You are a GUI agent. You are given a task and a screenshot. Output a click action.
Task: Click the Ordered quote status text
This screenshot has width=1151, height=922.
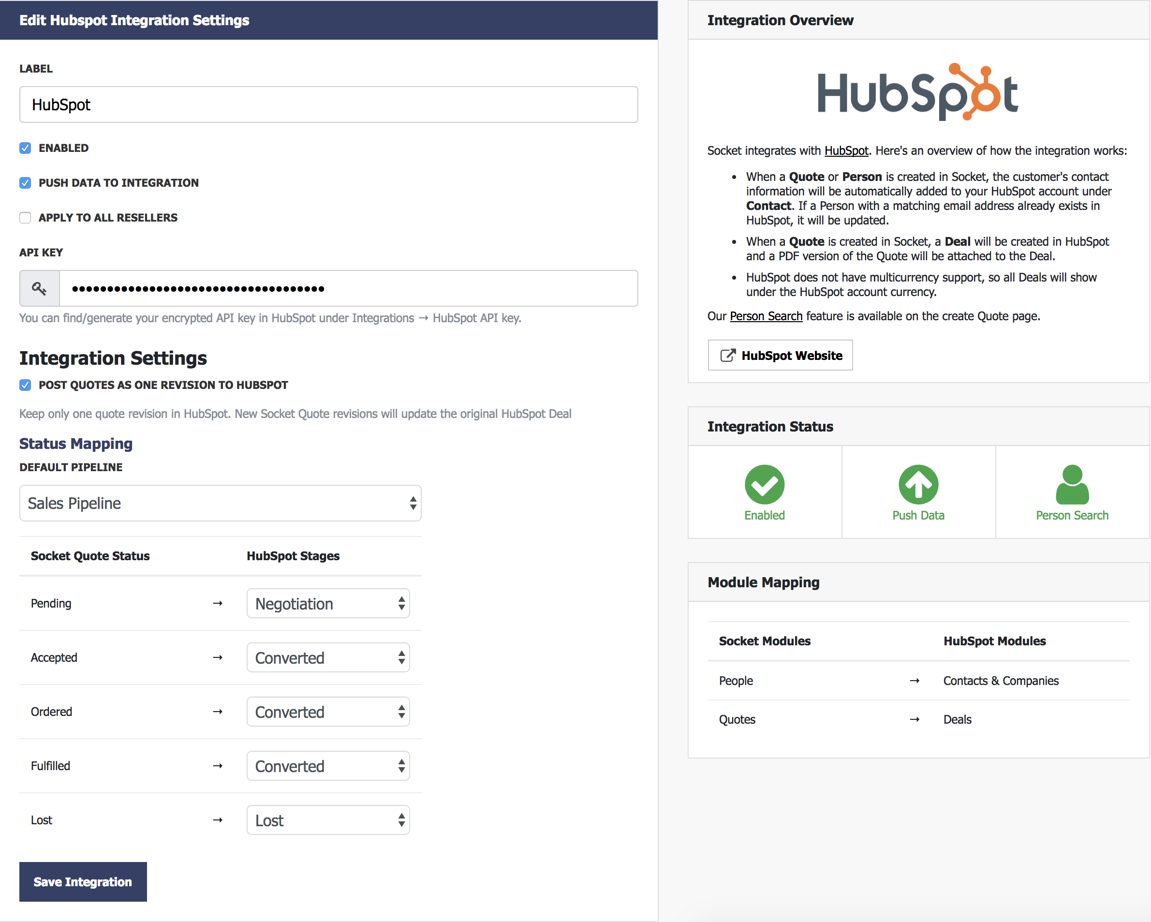coord(51,712)
